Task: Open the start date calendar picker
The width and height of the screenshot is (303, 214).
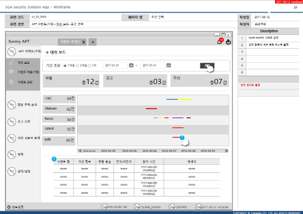Action: tap(131, 65)
